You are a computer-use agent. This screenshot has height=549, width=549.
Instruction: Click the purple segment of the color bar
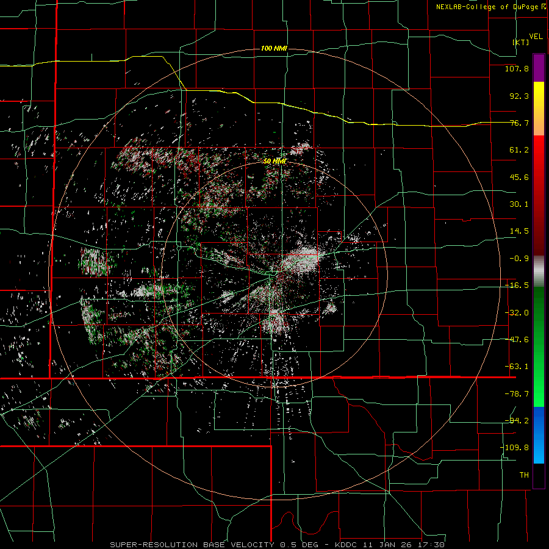pos(539,68)
